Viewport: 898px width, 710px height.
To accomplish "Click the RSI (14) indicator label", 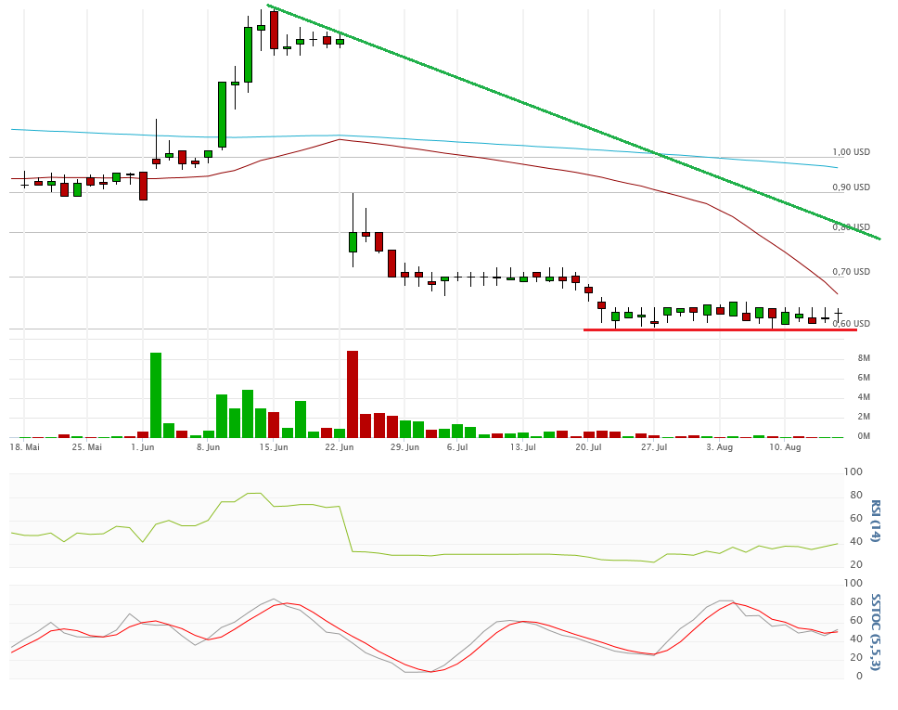I will click(874, 521).
